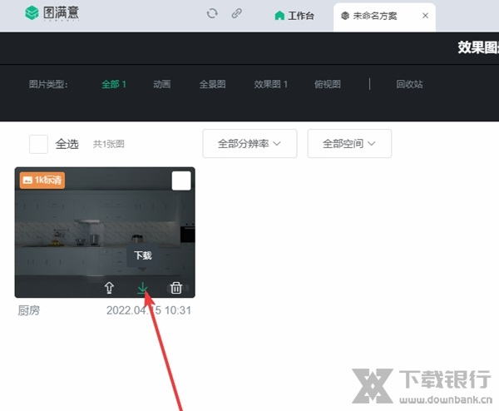
Task: Open the 回收站 recycle bin
Action: click(409, 84)
